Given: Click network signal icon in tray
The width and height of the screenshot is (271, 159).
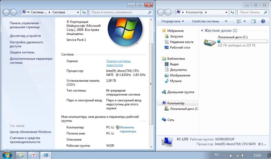Looking at the screenshot, I should click(x=237, y=155).
